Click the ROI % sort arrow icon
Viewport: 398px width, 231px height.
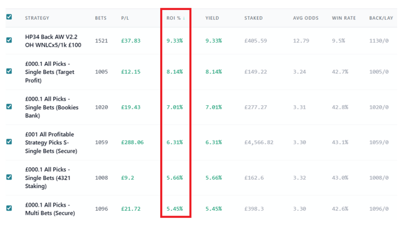[x=184, y=18]
